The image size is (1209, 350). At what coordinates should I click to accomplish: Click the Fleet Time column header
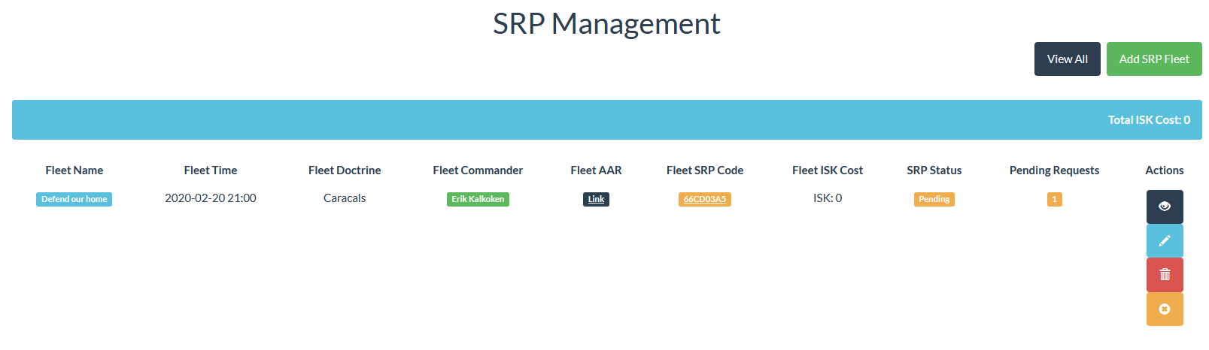tap(211, 170)
